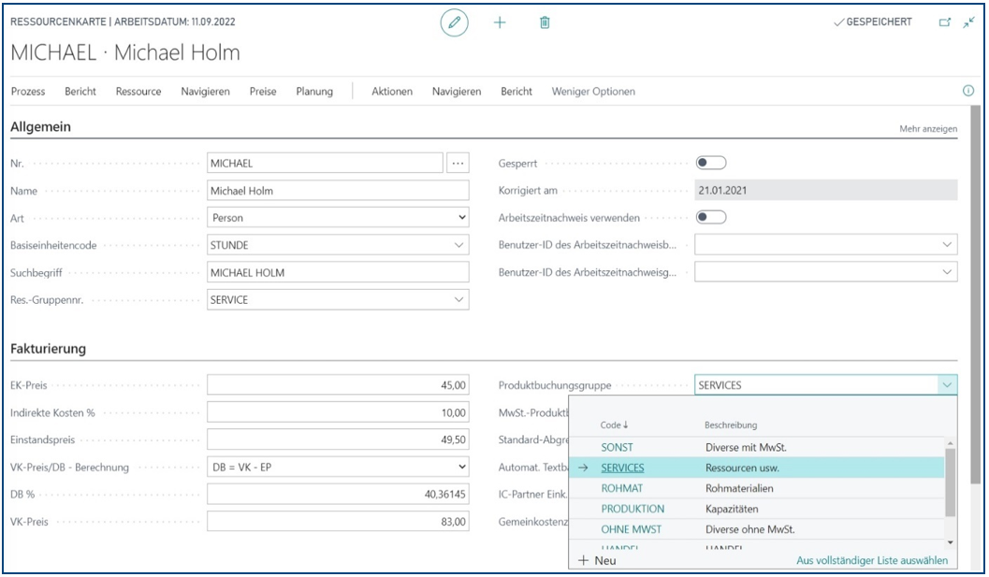Screen dimensions: 989x577
Task: Click Mehr anzeigen link
Action: pos(928,129)
